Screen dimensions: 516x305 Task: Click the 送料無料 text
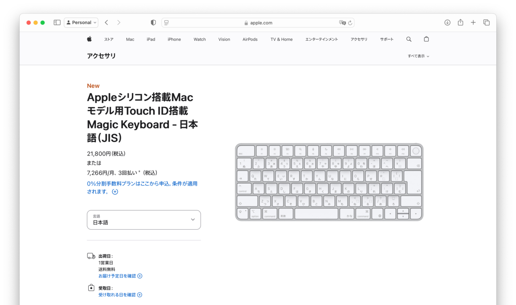[107, 269]
